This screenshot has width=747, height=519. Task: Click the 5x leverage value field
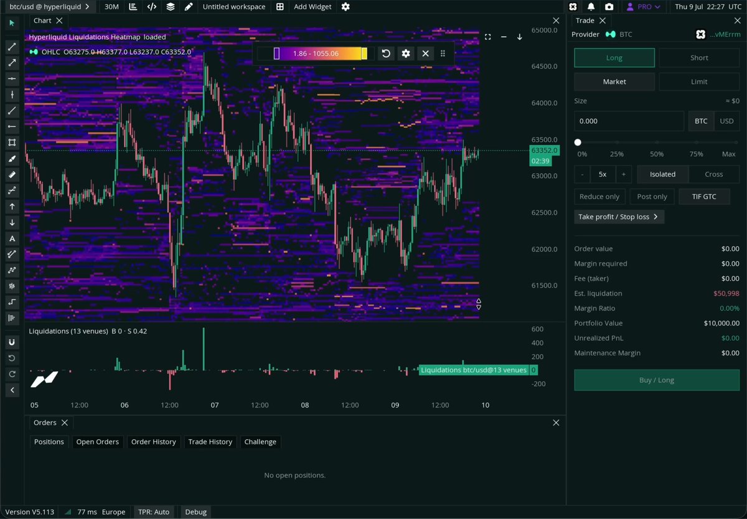coord(603,174)
